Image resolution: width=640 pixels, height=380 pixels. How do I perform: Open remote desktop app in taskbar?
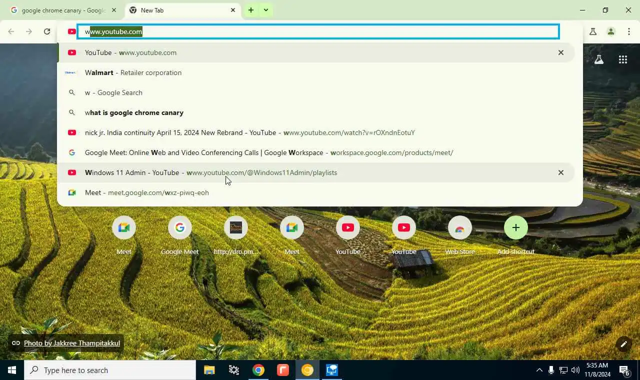point(331,370)
